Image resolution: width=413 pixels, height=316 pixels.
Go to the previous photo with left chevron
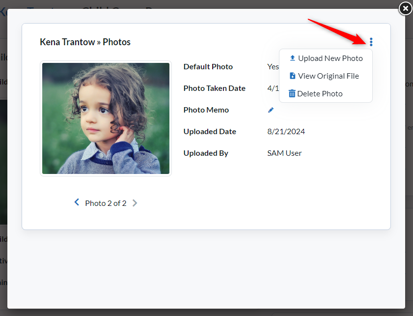(77, 202)
